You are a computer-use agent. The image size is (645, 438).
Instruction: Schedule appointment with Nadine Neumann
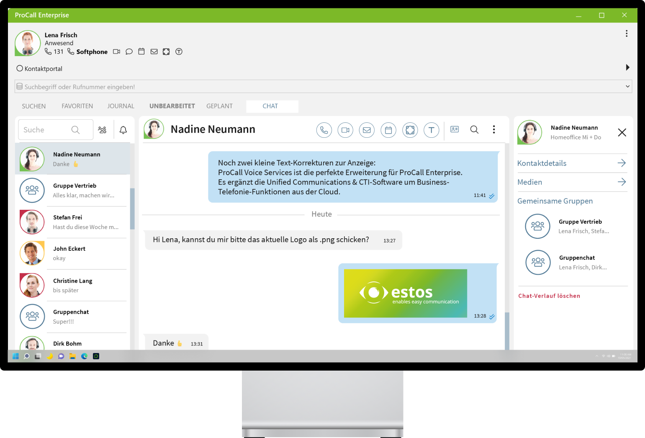pos(388,130)
